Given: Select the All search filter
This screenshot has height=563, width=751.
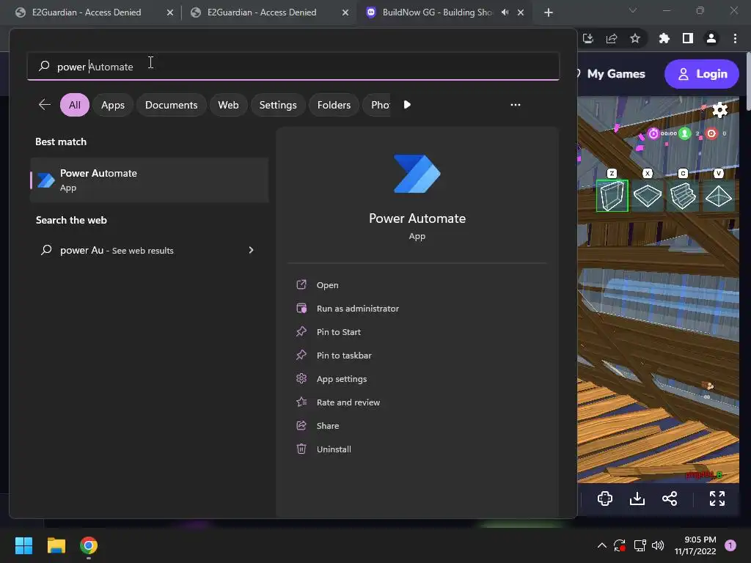Looking at the screenshot, I should 75,105.
